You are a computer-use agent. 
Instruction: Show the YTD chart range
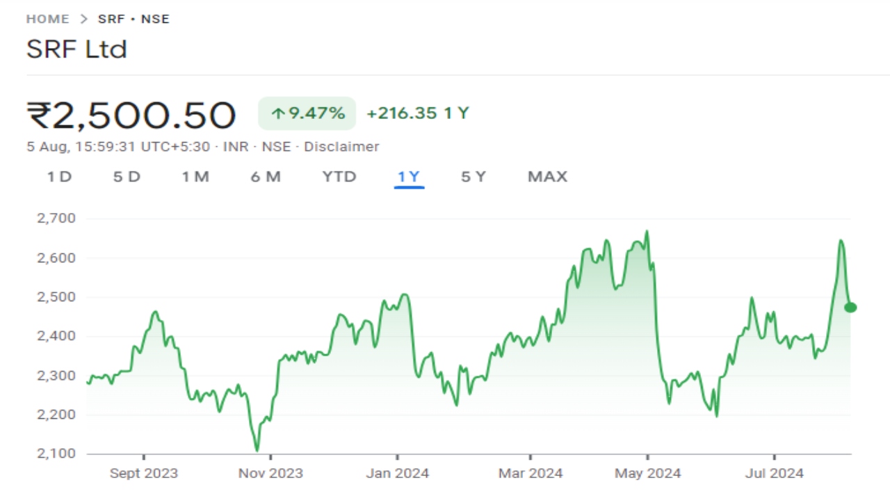pyautogui.click(x=339, y=177)
